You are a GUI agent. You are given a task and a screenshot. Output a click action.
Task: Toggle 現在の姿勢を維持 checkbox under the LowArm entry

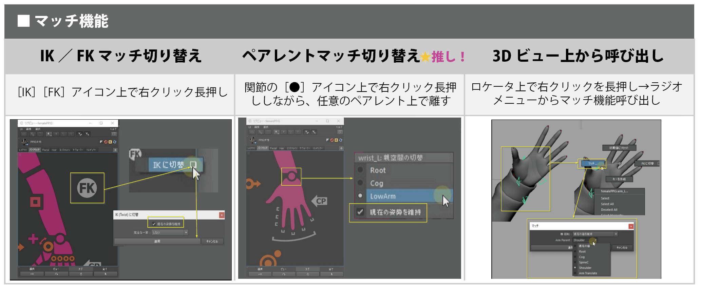360,212
